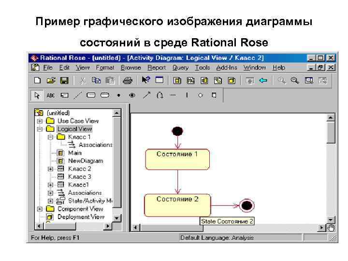This screenshot has height=261, width=348.
Task: Open the File menu
Action: click(48, 68)
